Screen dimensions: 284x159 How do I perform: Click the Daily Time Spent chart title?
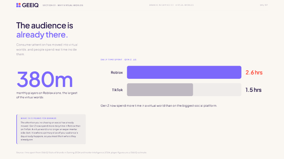[119, 60]
